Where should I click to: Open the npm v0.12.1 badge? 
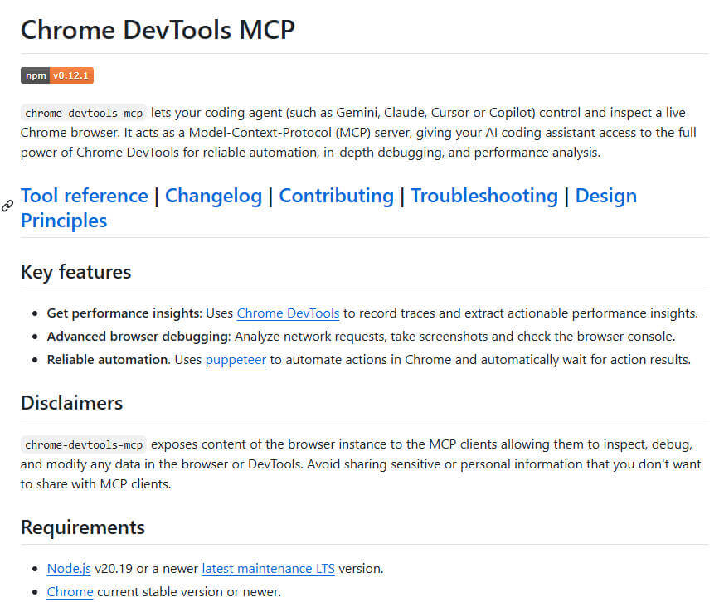(56, 75)
